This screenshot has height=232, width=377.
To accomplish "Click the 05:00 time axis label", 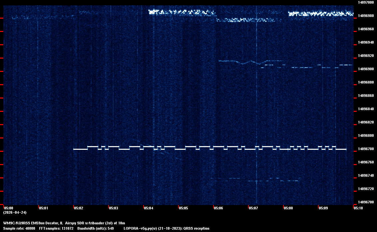I will (8, 208).
